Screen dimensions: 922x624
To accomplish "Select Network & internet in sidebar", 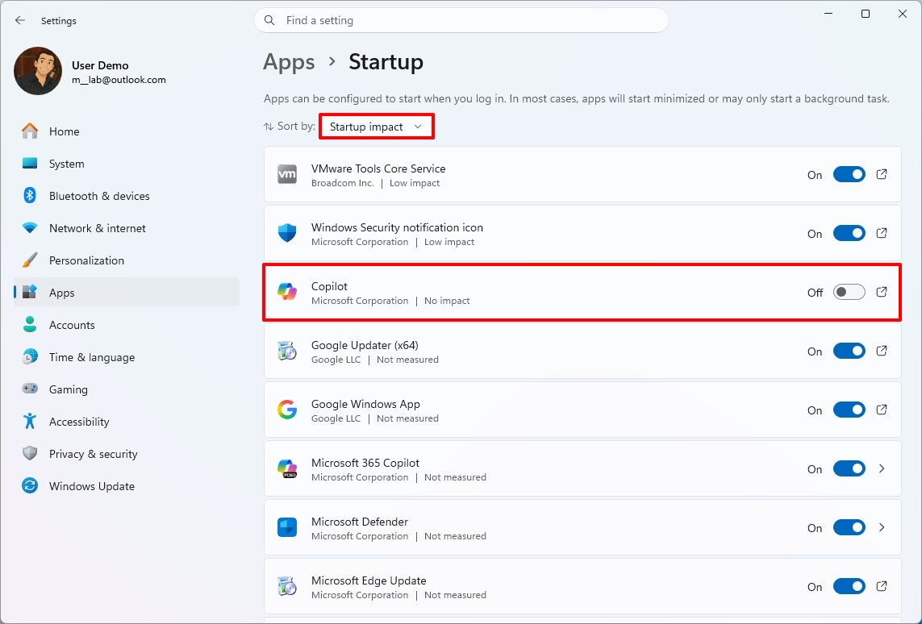I will click(127, 228).
